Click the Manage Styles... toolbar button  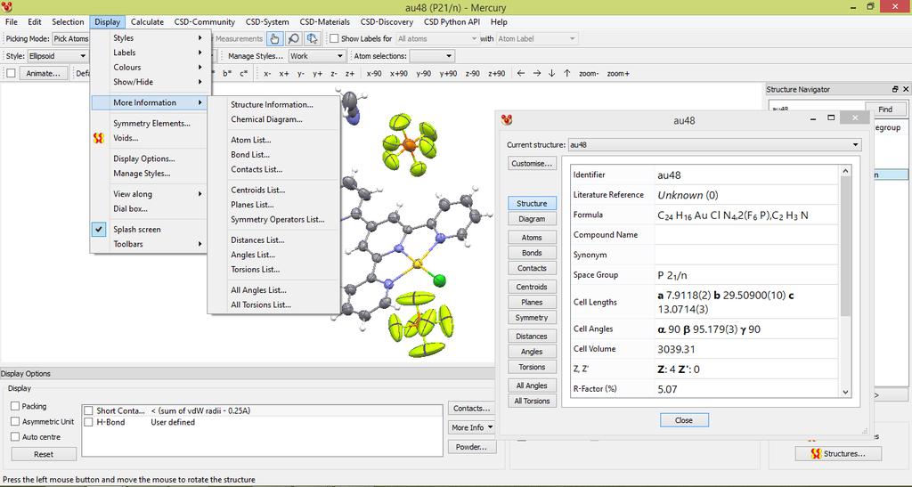[256, 56]
